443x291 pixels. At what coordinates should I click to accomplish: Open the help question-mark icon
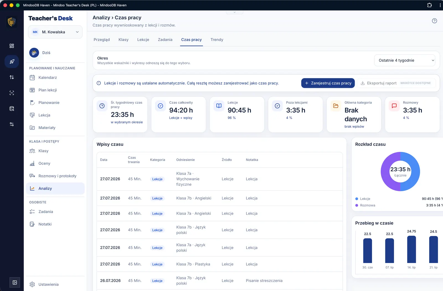tap(434, 21)
